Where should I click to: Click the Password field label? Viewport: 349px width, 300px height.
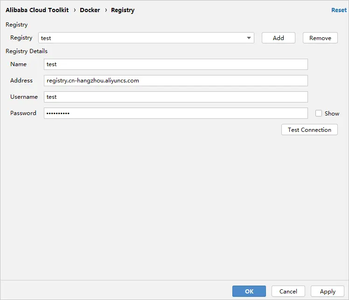pyautogui.click(x=23, y=113)
